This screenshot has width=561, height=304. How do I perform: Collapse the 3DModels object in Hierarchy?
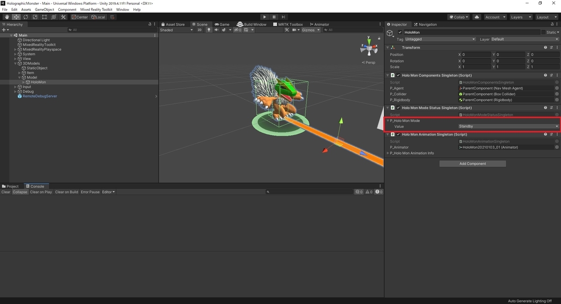(x=15, y=64)
